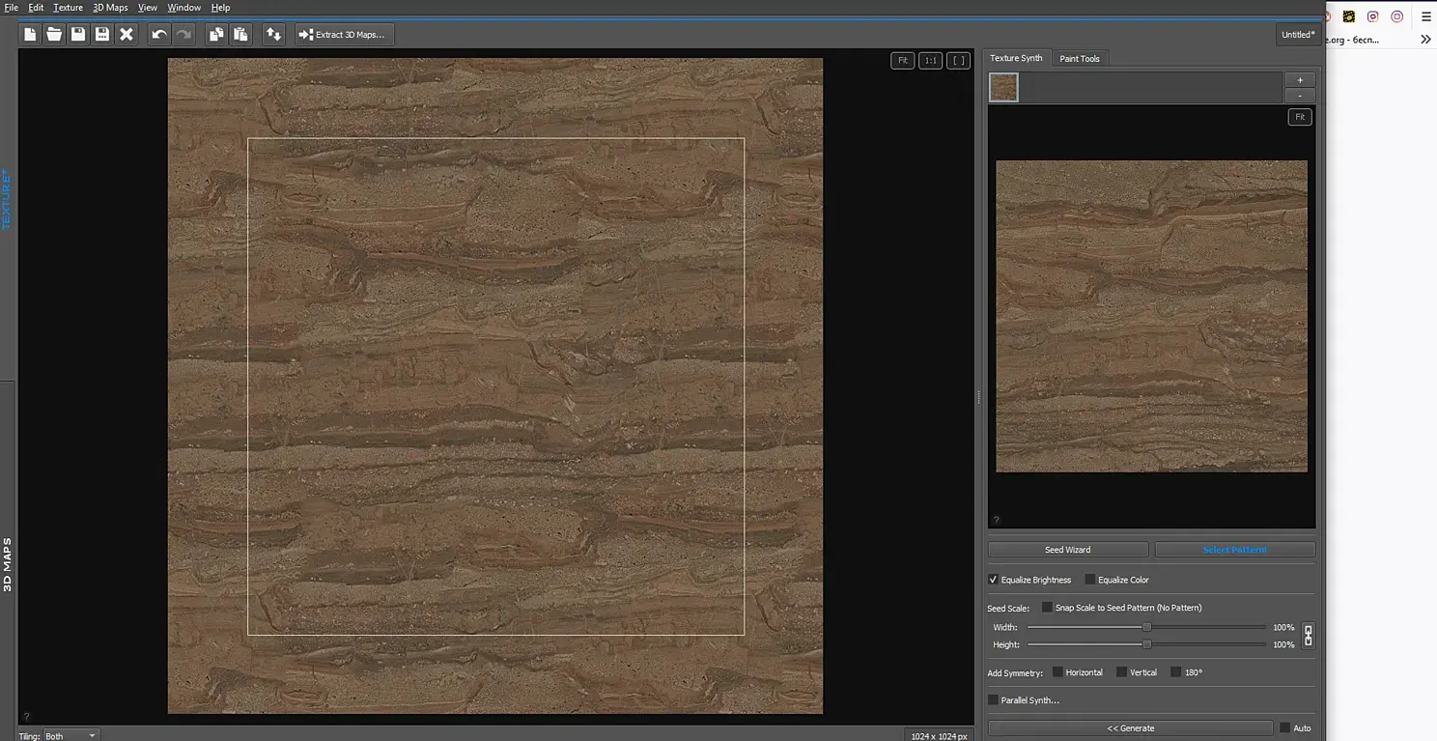Open a file with the folder icon
The image size is (1437, 741).
[x=54, y=35]
